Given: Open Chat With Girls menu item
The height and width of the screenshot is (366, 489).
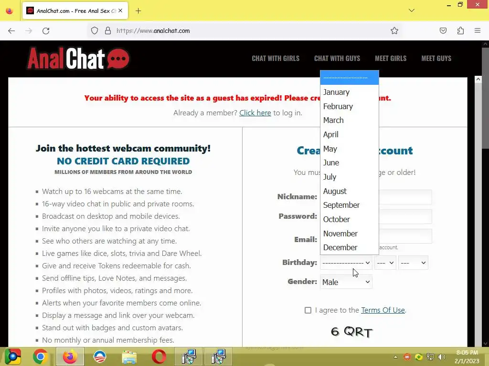Looking at the screenshot, I should pyautogui.click(x=276, y=59).
